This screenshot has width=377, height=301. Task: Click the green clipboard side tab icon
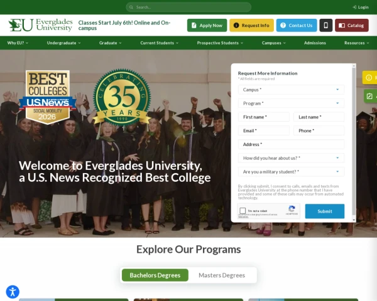369,96
